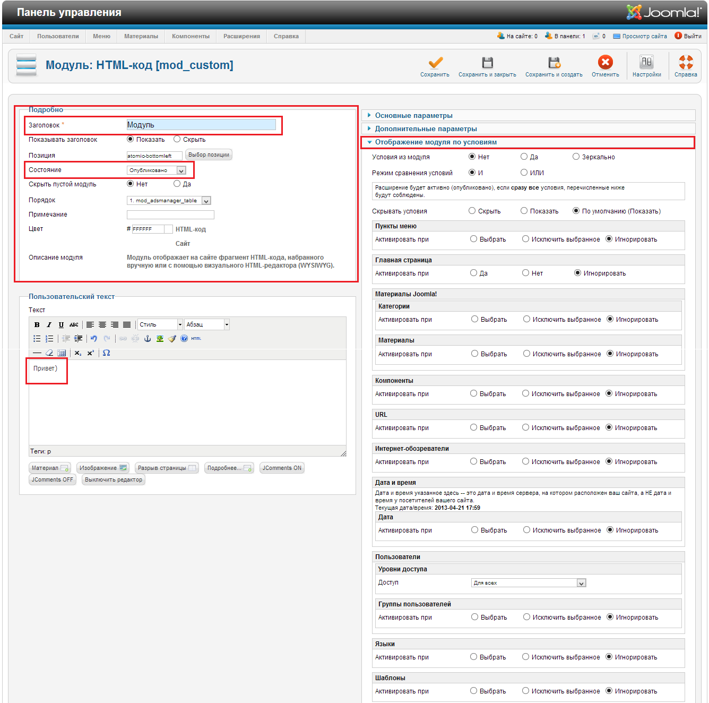Image resolution: width=709 pixels, height=703 pixels.
Task: Insert an anchor with the anchor icon
Action: coord(148,338)
